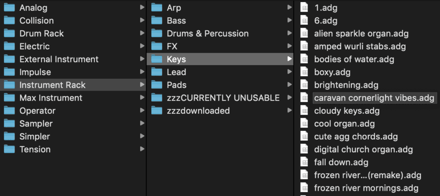Image resolution: width=440 pixels, height=196 pixels.
Task: Click the file icon for 1.adg
Action: [x=304, y=8]
